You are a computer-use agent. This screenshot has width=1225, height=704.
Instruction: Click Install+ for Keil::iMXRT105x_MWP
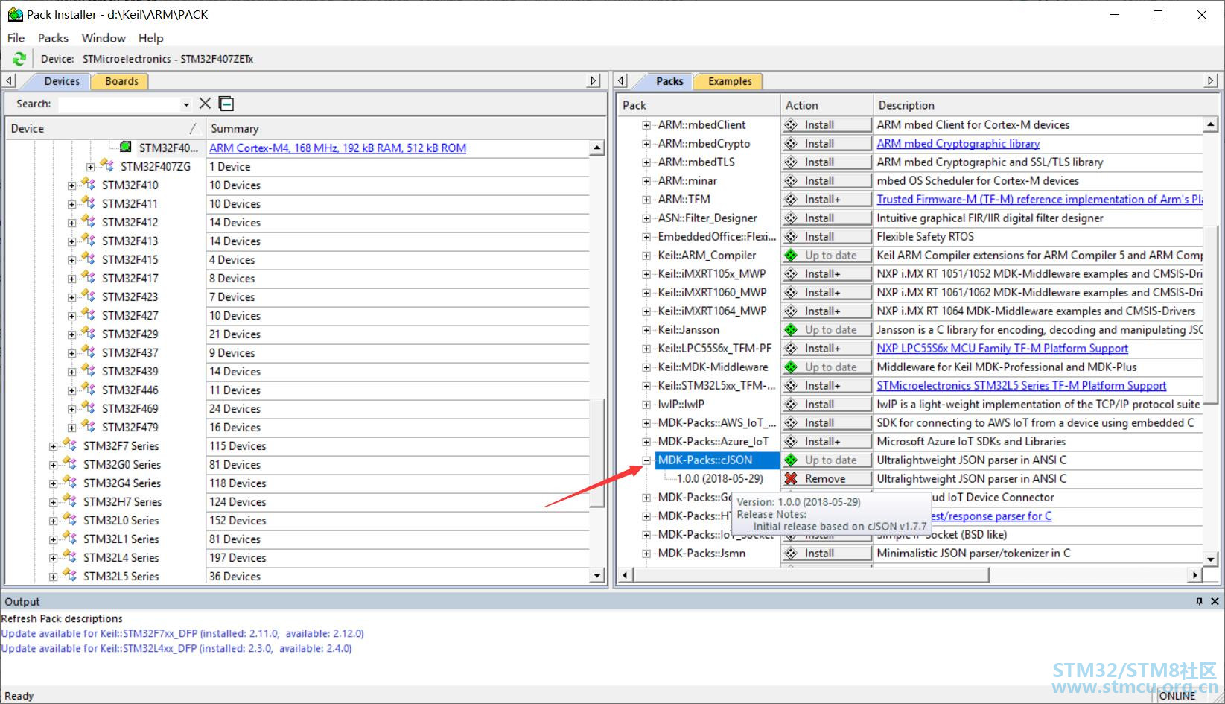pos(827,274)
